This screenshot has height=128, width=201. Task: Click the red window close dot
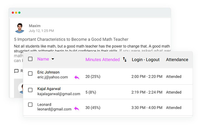point(13,13)
